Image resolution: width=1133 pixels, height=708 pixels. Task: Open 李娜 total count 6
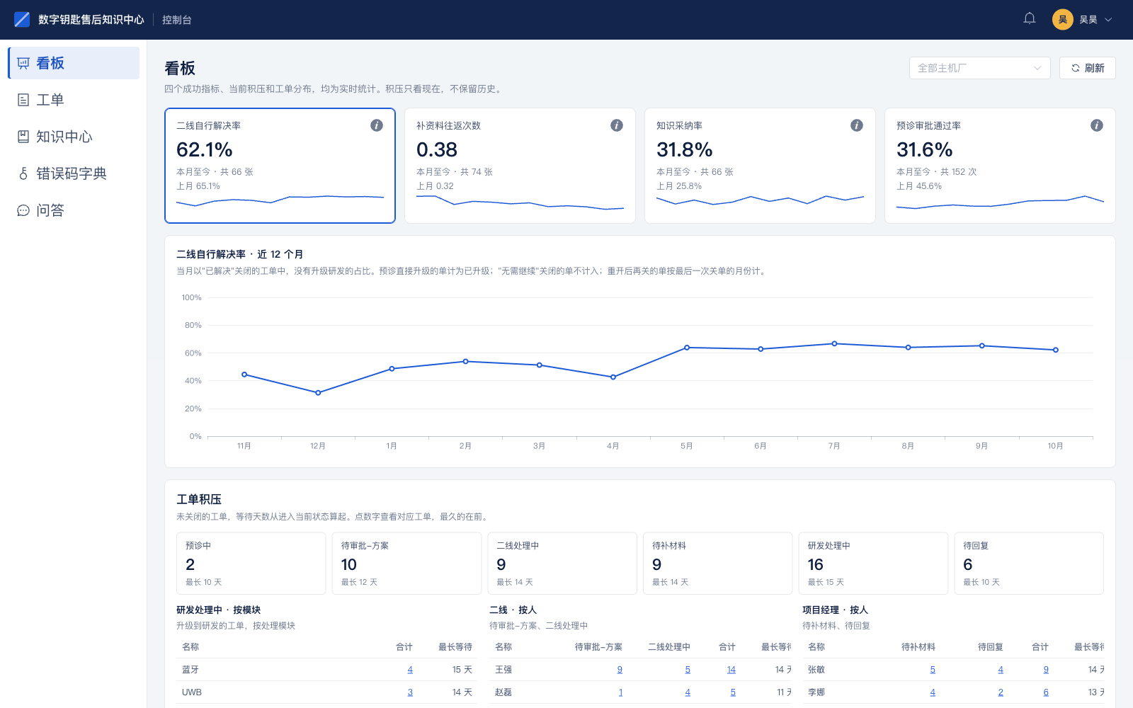click(1046, 692)
